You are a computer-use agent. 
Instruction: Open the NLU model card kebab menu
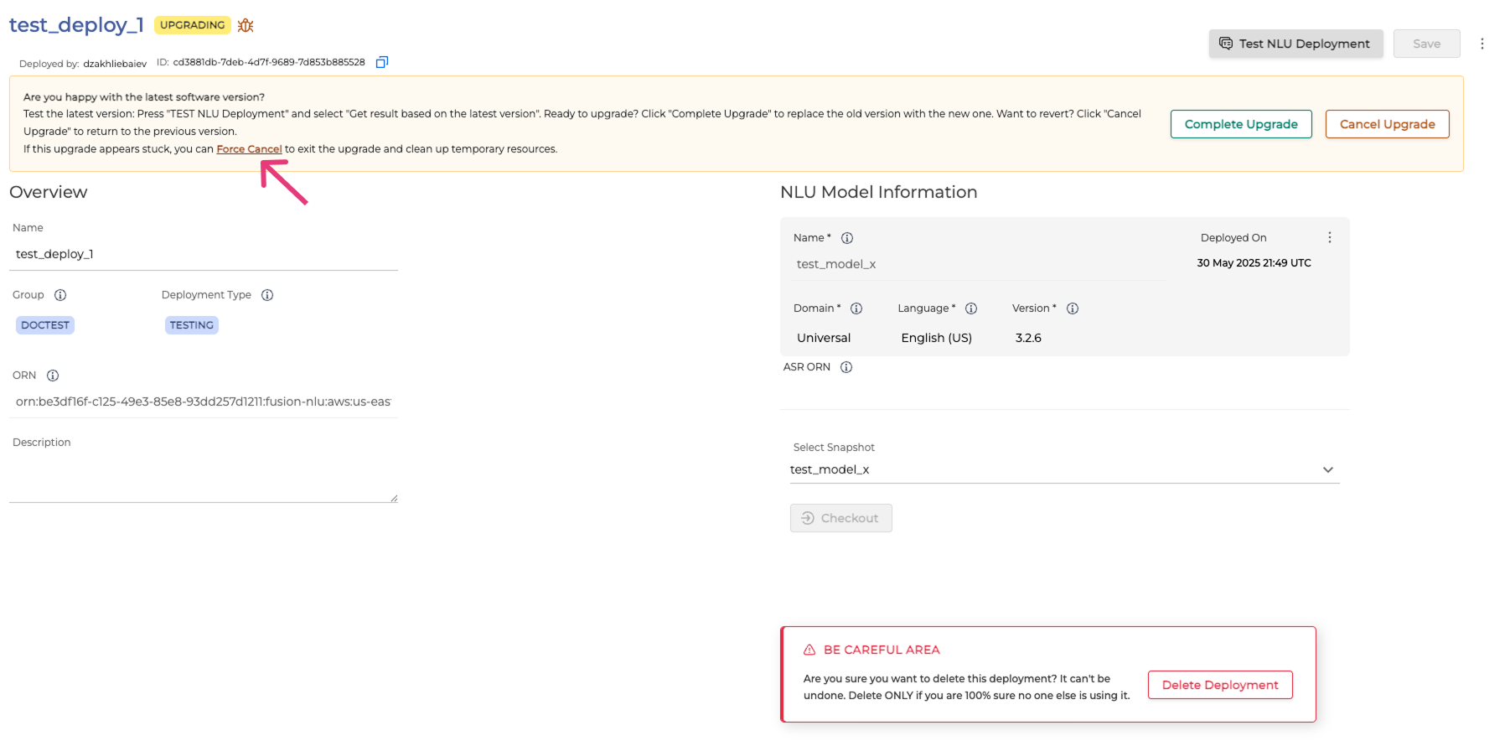click(1329, 238)
